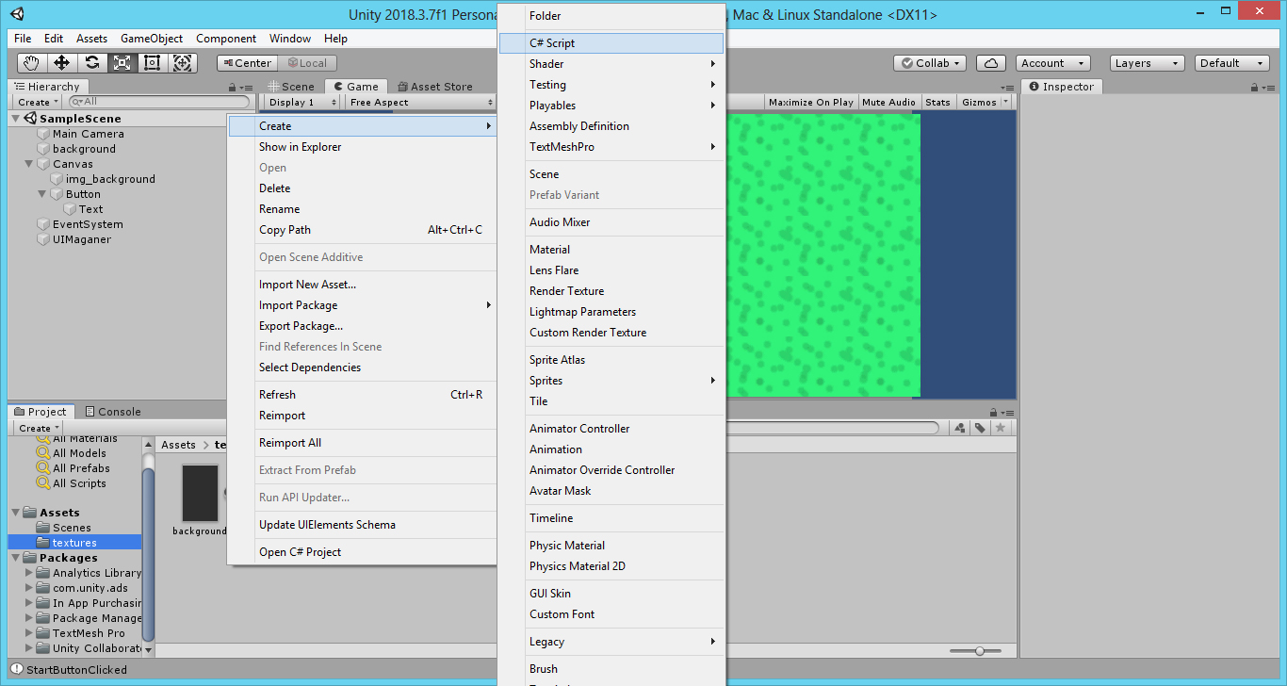This screenshot has width=1287, height=686.
Task: Click Assets breadcrumb in Project
Action: 178,445
